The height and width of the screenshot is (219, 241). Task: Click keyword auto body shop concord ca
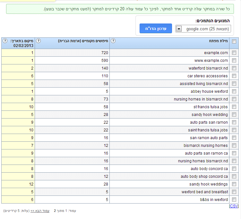click(x=204, y=176)
